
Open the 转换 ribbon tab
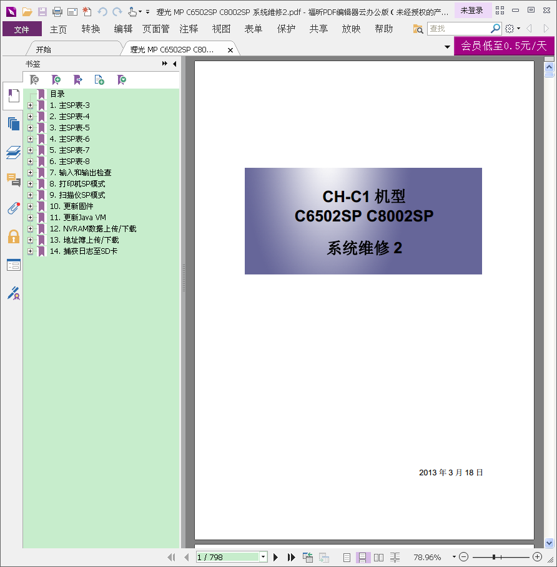coord(91,29)
